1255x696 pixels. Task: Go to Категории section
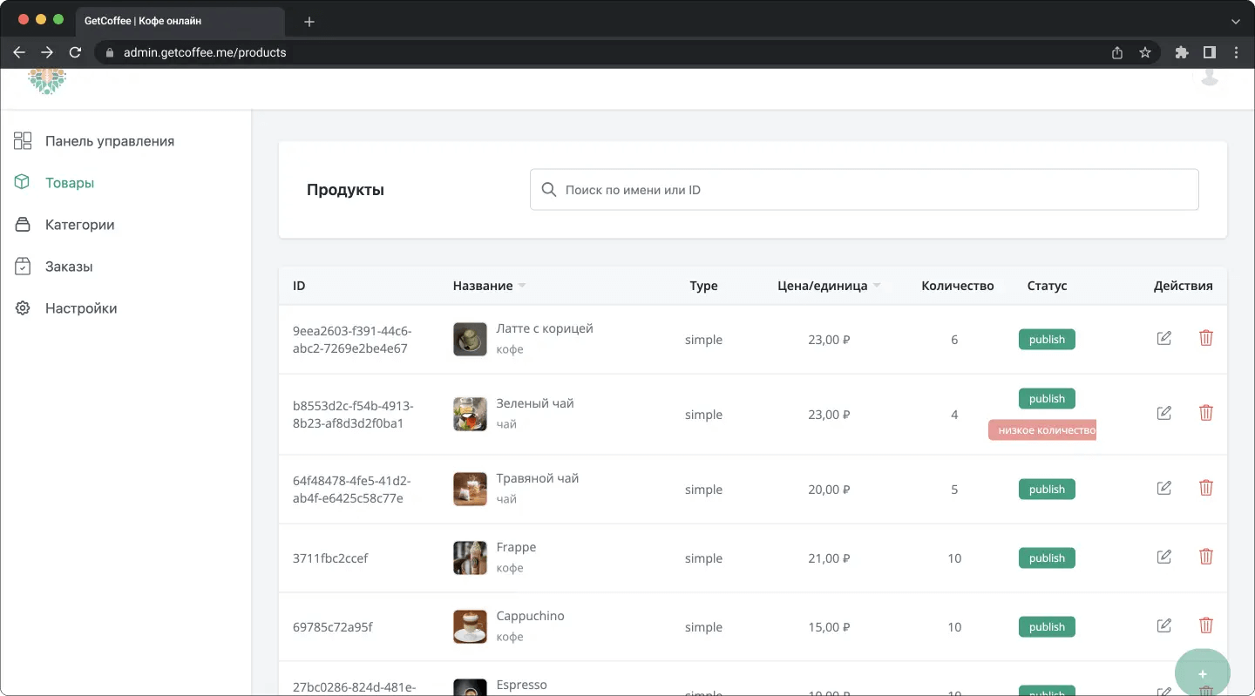79,225
